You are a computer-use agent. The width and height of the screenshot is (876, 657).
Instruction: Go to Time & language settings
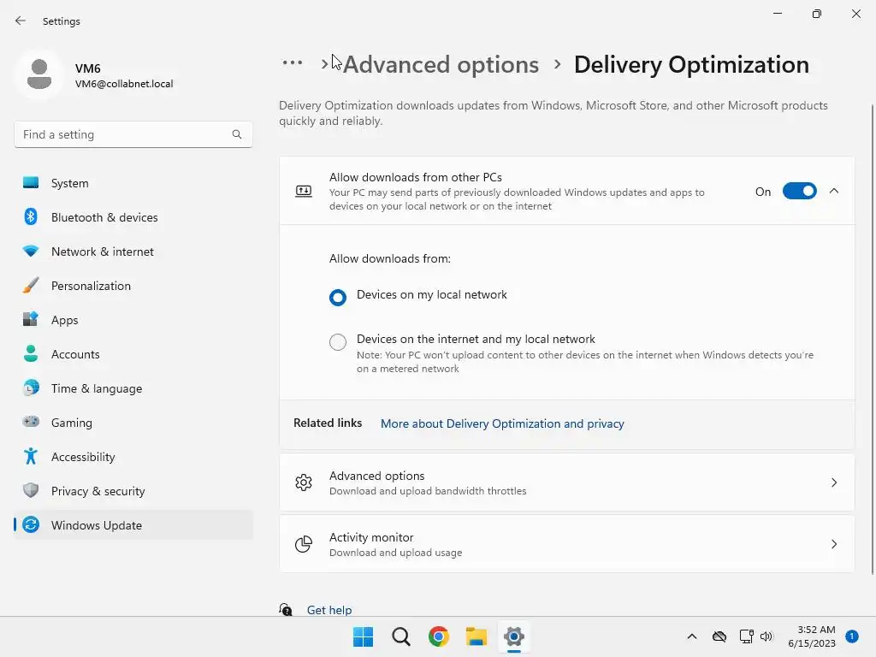click(x=96, y=388)
